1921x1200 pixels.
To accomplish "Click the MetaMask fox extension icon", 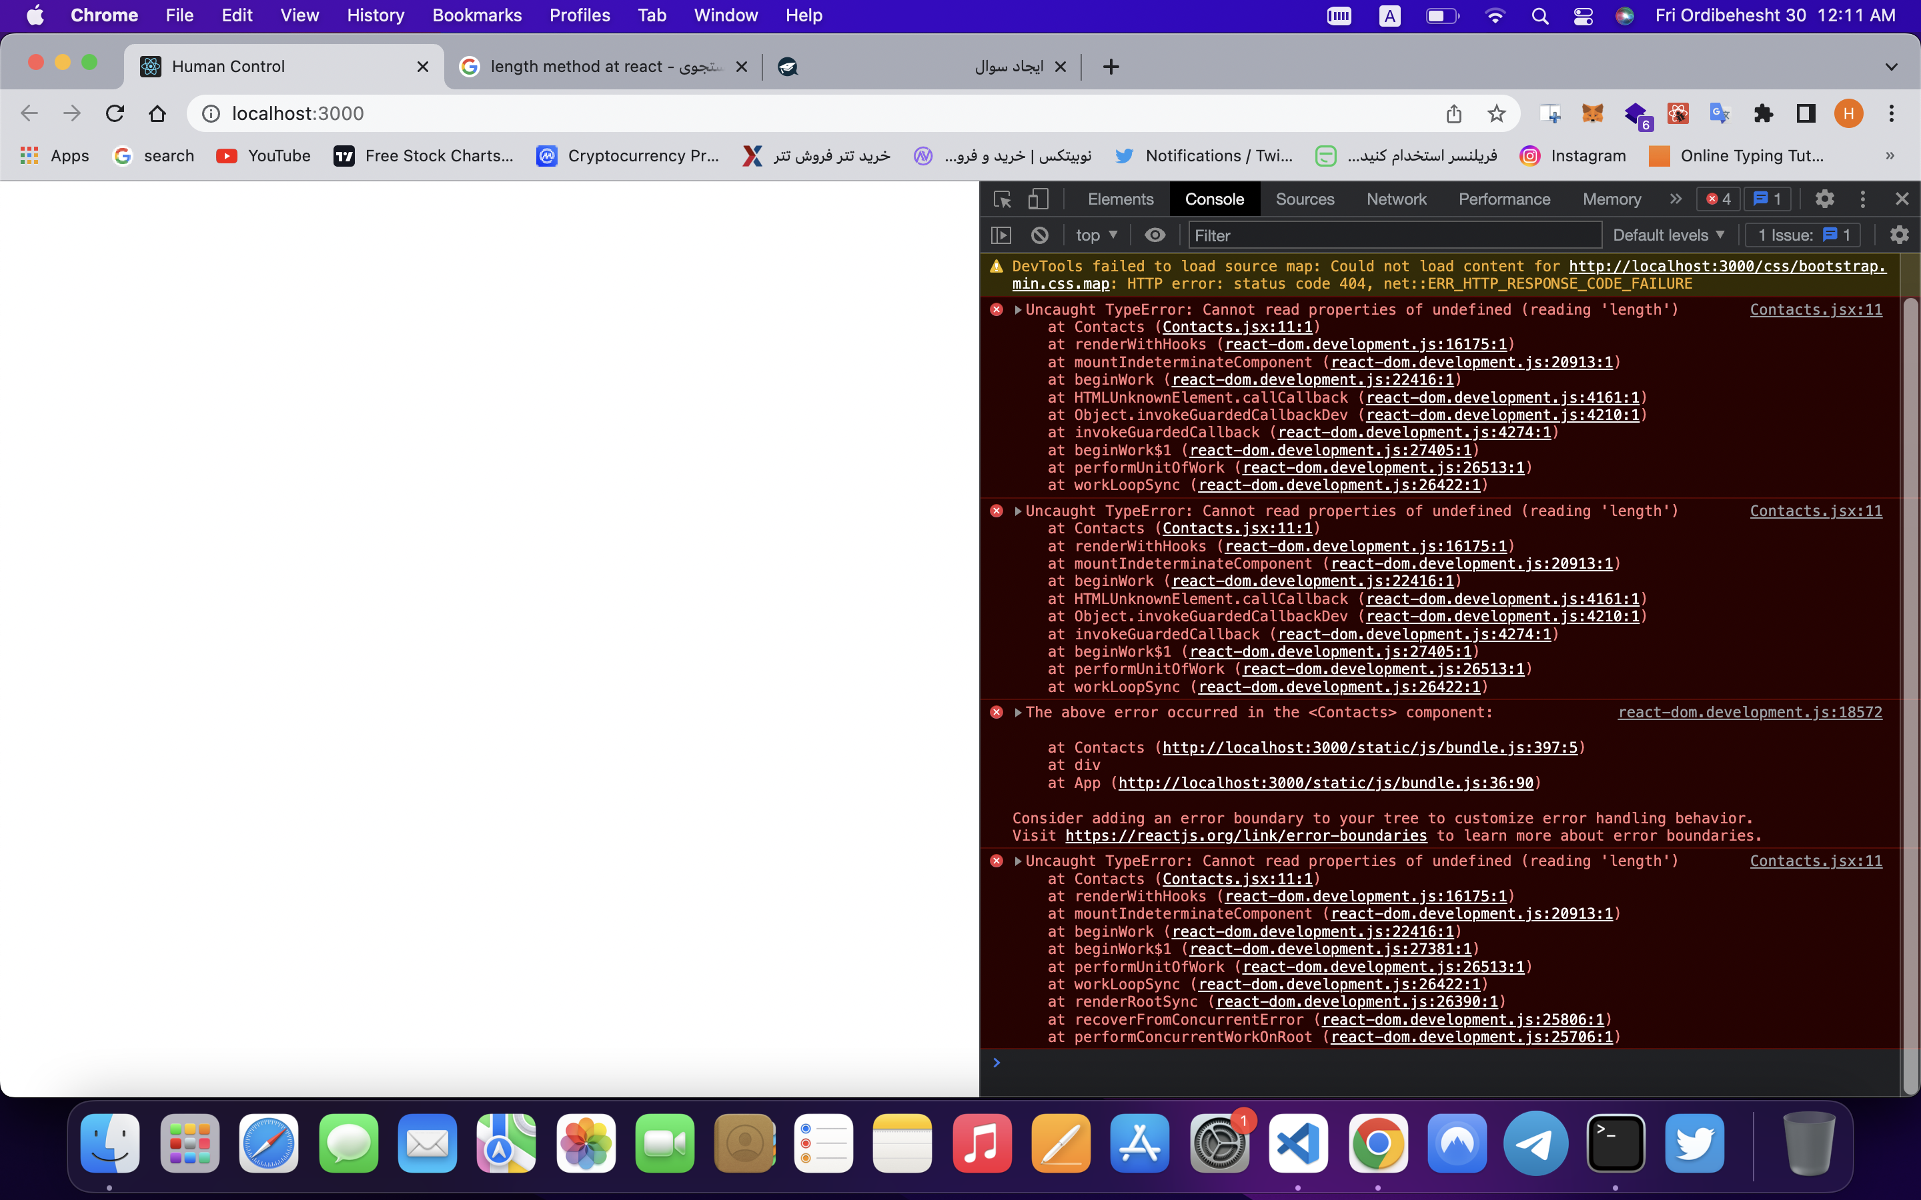I will (1591, 113).
